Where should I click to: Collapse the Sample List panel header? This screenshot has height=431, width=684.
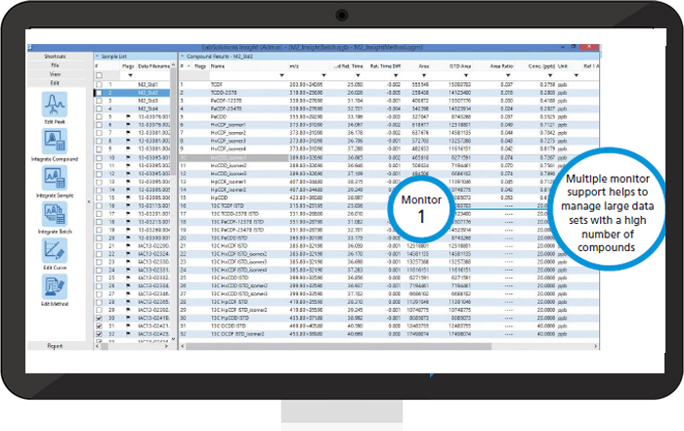pos(98,57)
